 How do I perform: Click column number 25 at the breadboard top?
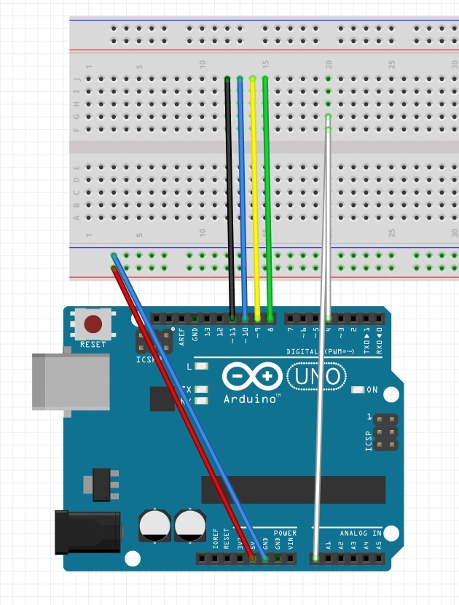coord(391,64)
